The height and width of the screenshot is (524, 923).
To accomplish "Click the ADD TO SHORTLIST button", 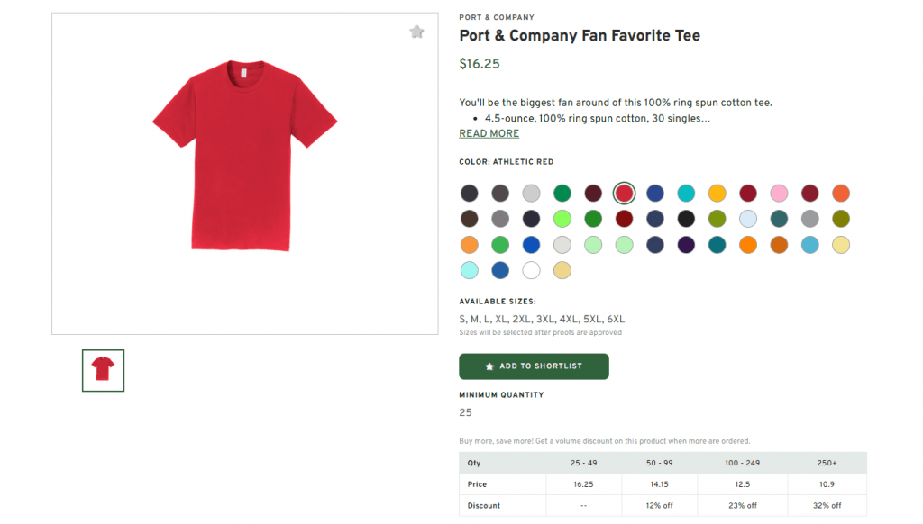I will [x=534, y=366].
